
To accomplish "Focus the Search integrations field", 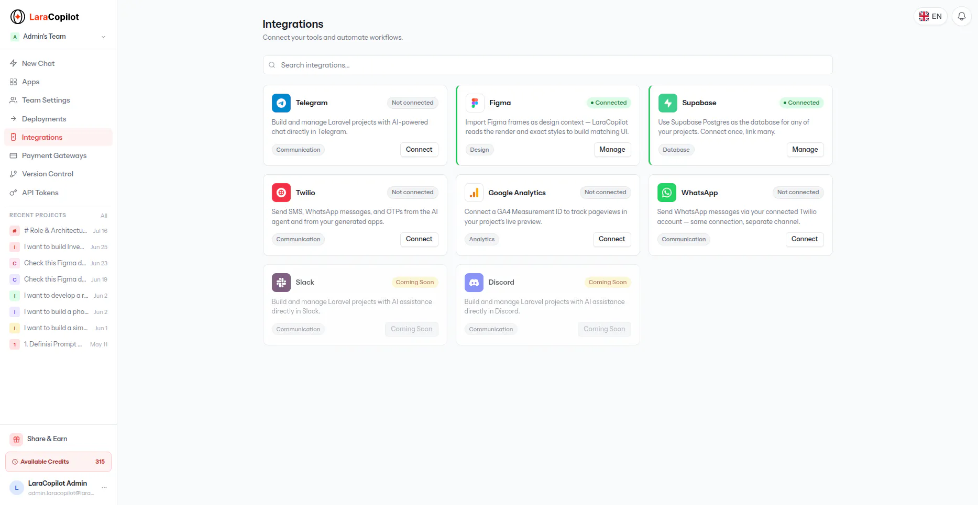I will tap(547, 65).
